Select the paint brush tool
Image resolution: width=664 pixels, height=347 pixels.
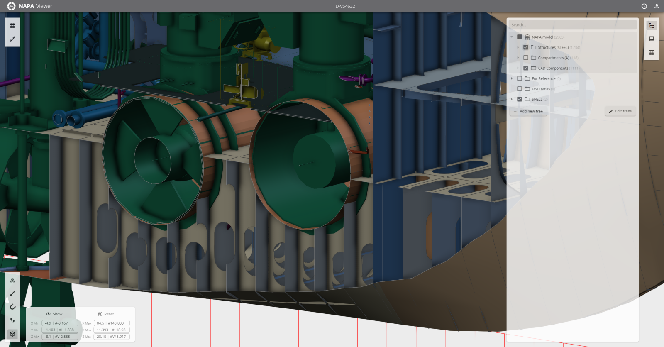point(12,293)
